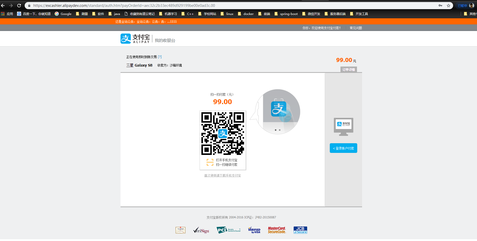Viewport: 477px width, 241px height.
Task: Open the 微信开发 bookmark folder
Action: pyautogui.click(x=311, y=14)
